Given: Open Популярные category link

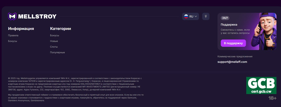Looking at the screenshot, I should click(57, 52).
